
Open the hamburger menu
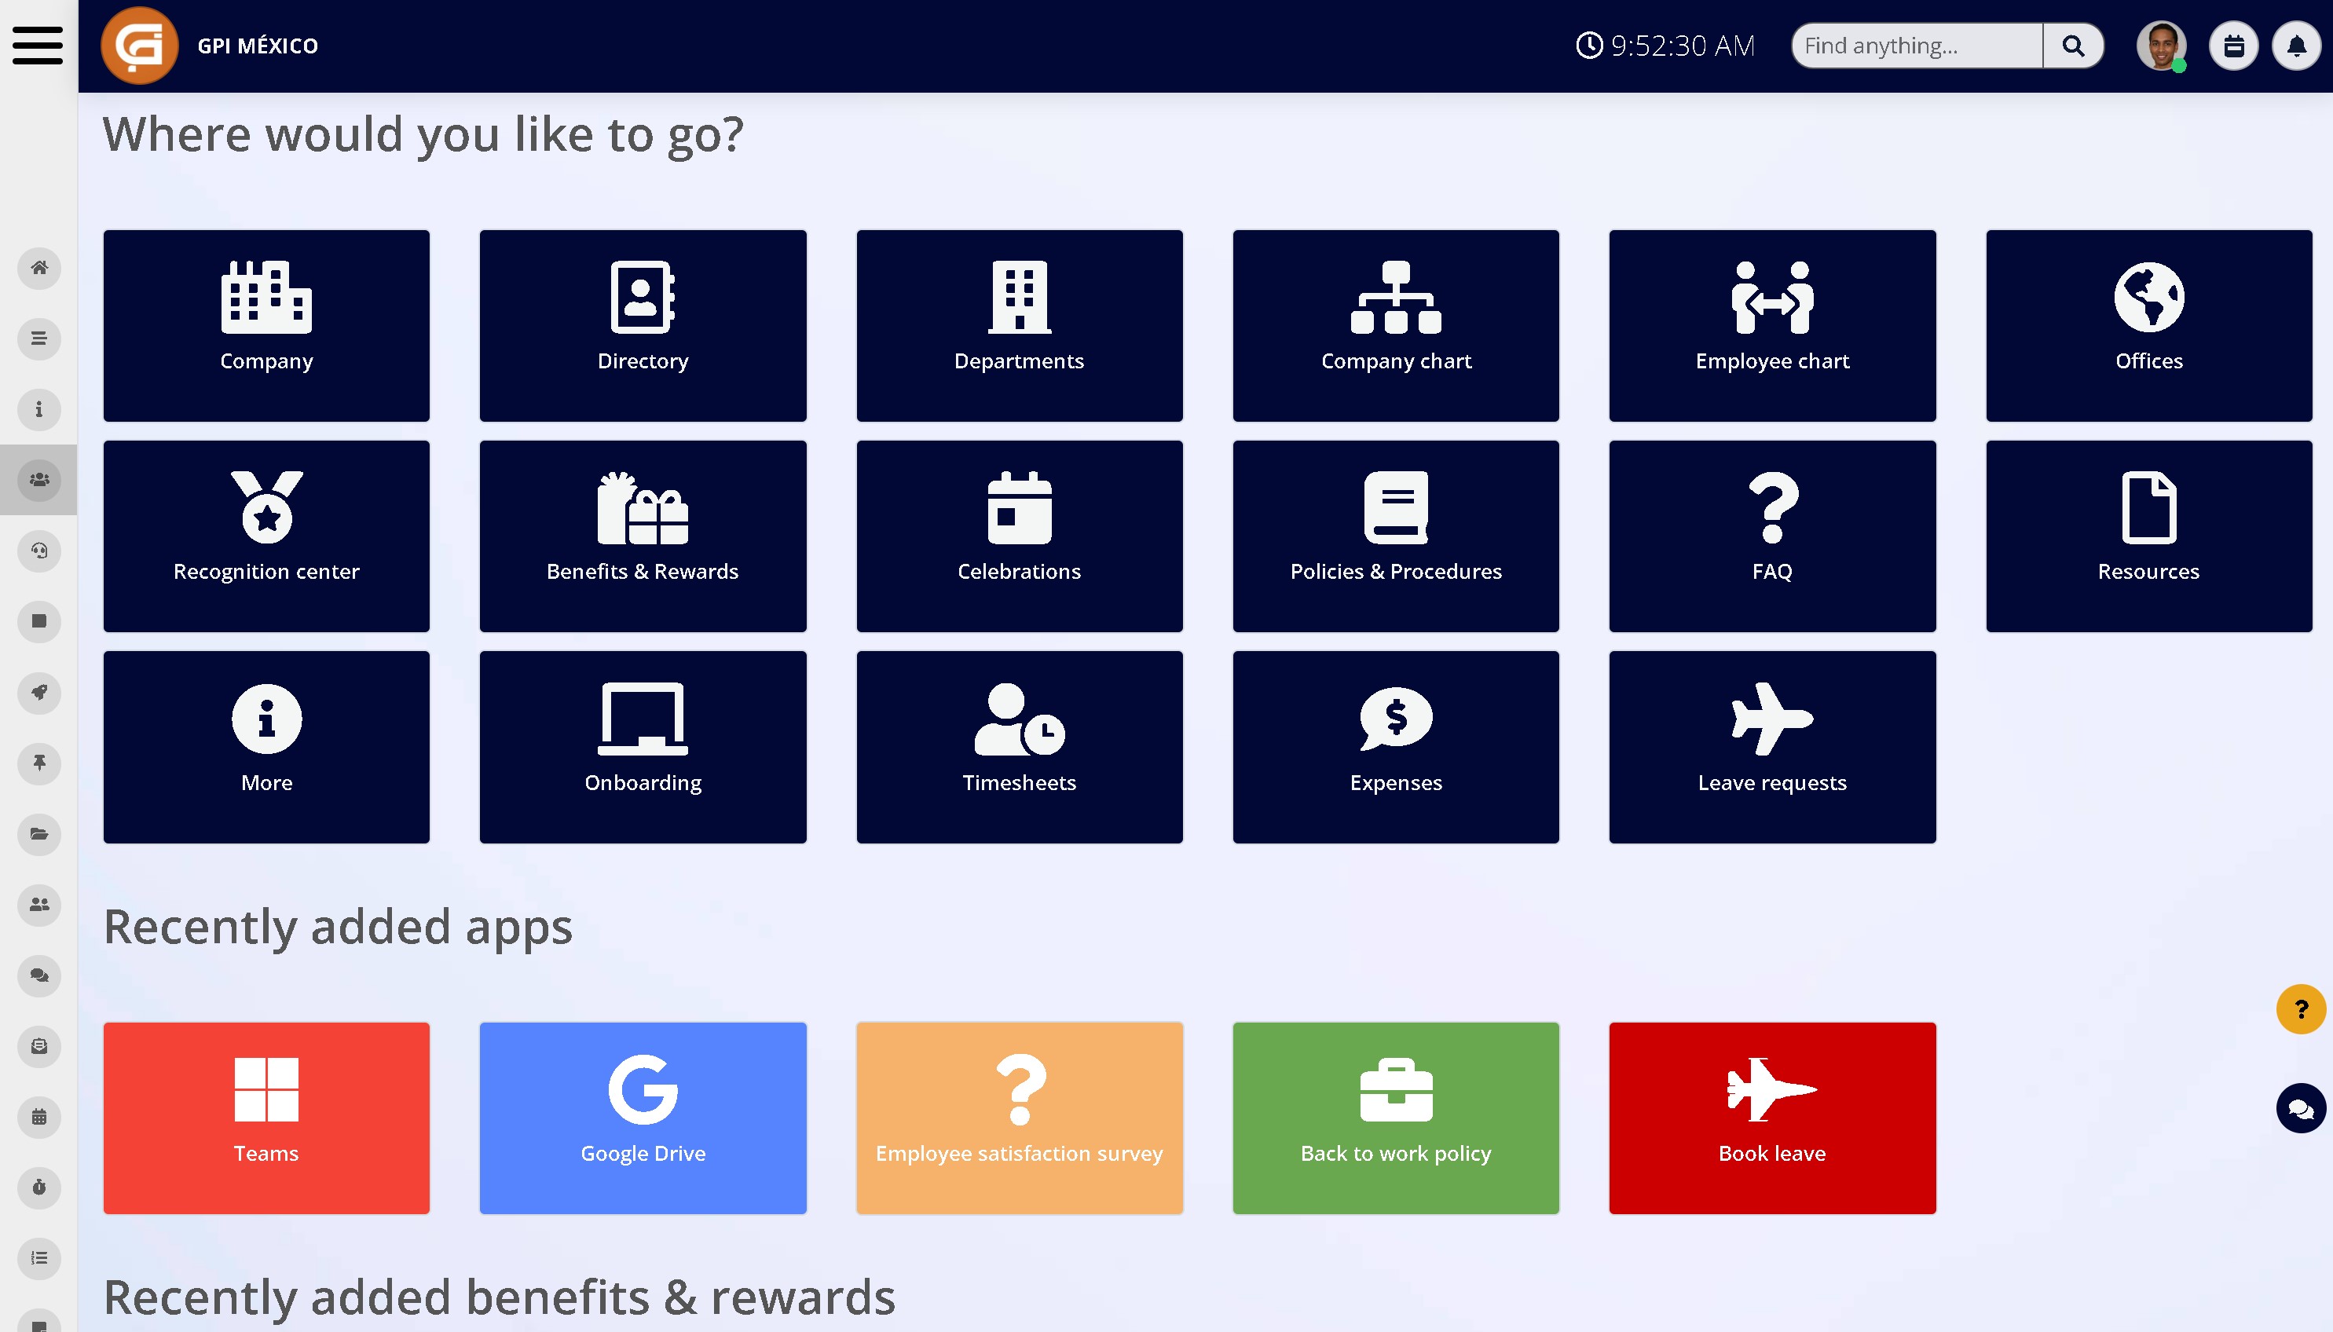(38, 46)
